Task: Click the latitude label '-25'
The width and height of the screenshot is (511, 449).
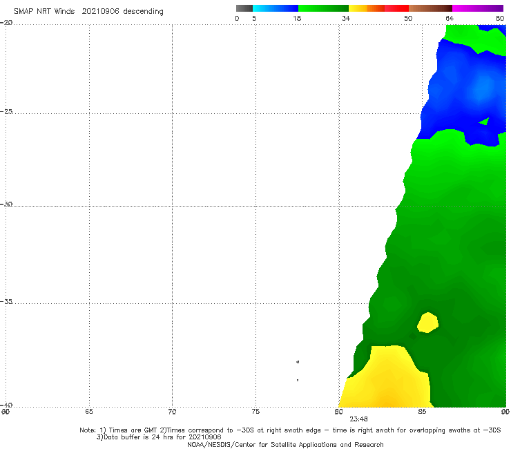Action: pos(6,111)
